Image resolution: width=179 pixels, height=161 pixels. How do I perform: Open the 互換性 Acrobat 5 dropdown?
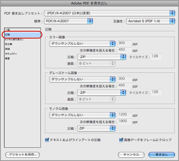[x=150, y=21]
